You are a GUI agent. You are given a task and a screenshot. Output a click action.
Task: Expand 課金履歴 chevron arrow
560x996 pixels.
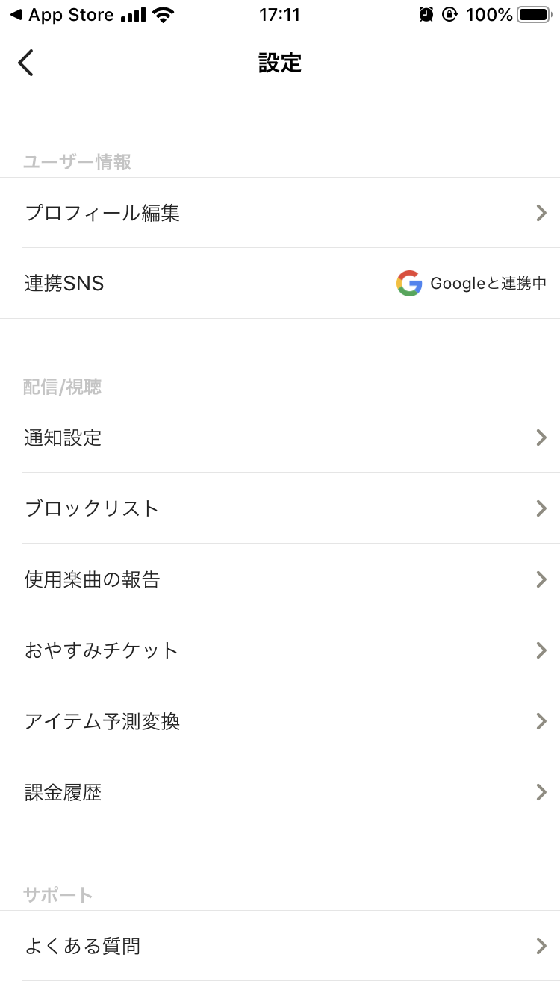(541, 792)
